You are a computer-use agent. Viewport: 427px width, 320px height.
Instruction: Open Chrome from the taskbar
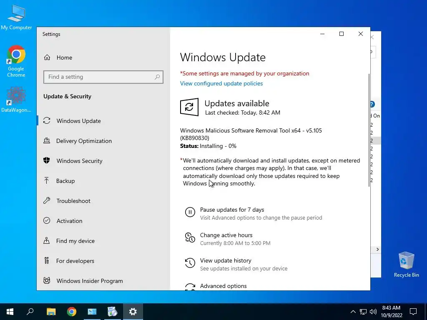(x=72, y=312)
